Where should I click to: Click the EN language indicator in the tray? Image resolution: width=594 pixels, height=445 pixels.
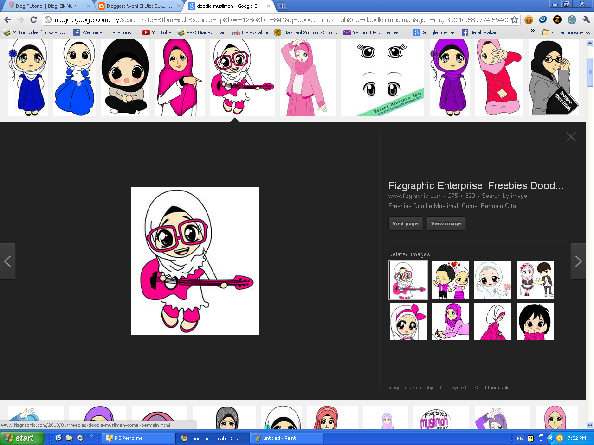[x=520, y=439]
